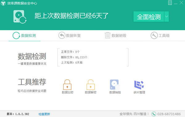Launch the 数据解密 unlock tool
The width and height of the screenshot is (185, 117).
pyautogui.click(x=91, y=87)
